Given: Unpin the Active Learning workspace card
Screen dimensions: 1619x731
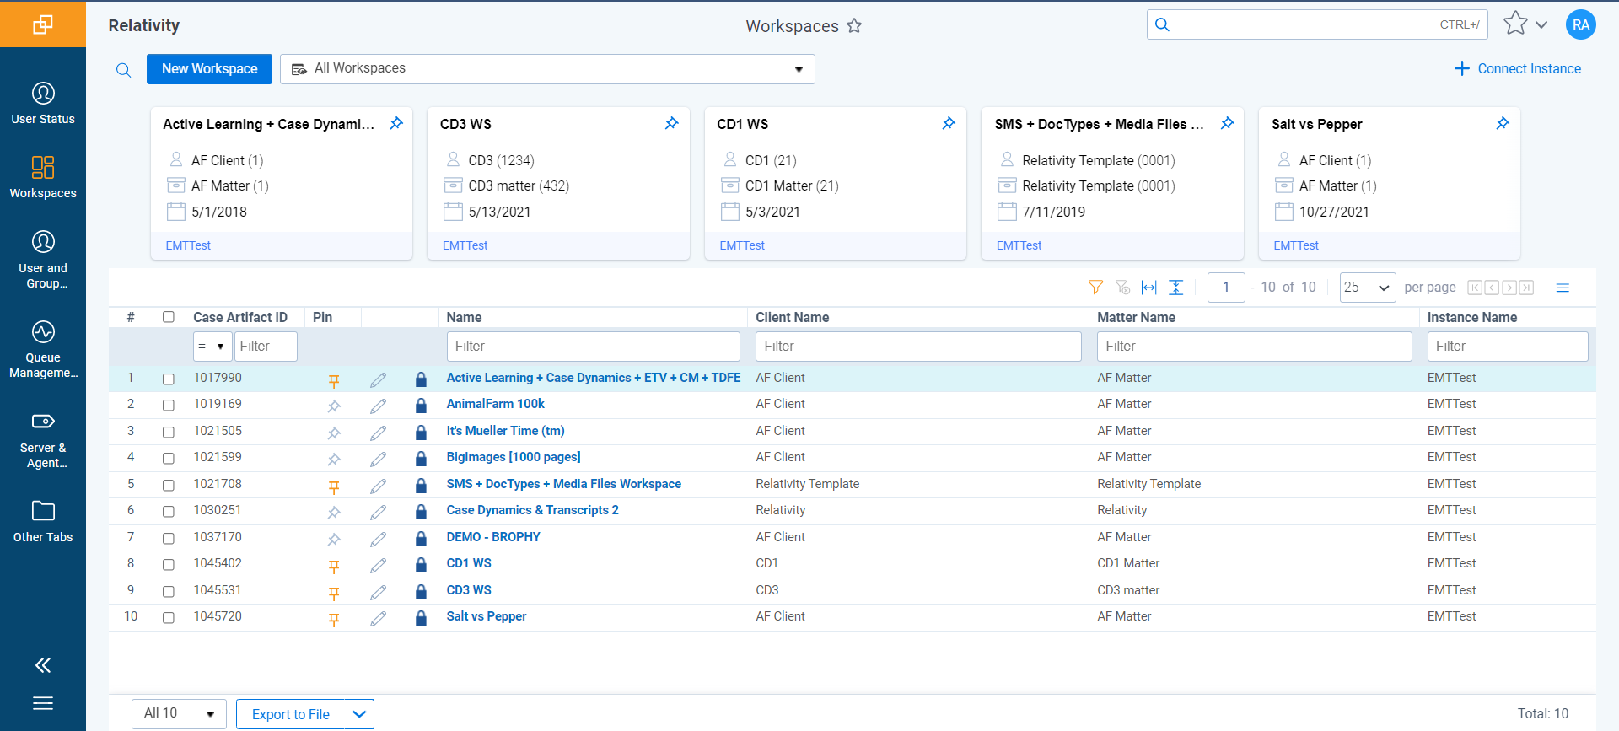Looking at the screenshot, I should pyautogui.click(x=396, y=123).
